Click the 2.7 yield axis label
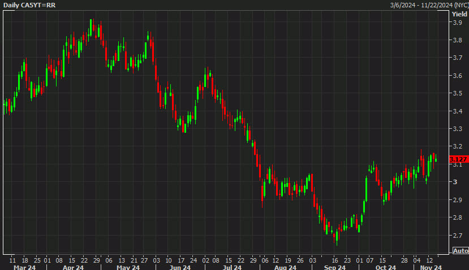 click(457, 235)
